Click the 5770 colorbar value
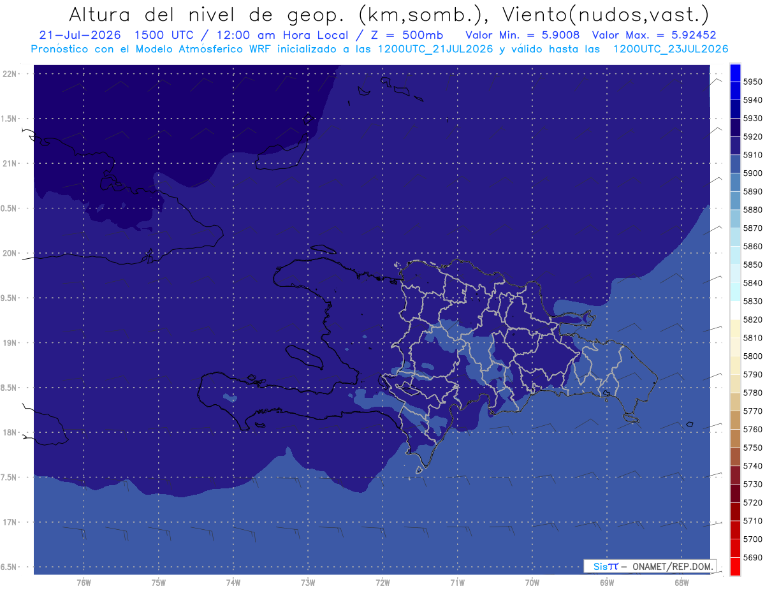The width and height of the screenshot is (765, 591). point(753,411)
